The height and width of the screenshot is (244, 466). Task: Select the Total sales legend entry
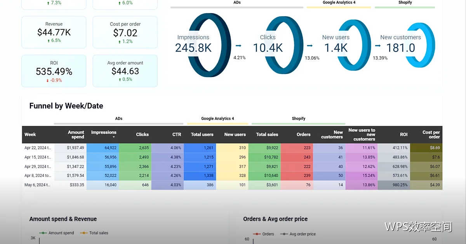[x=94, y=233]
